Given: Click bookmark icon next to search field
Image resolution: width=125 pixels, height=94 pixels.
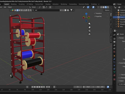Looking at the screenshot, I should 65,10.
